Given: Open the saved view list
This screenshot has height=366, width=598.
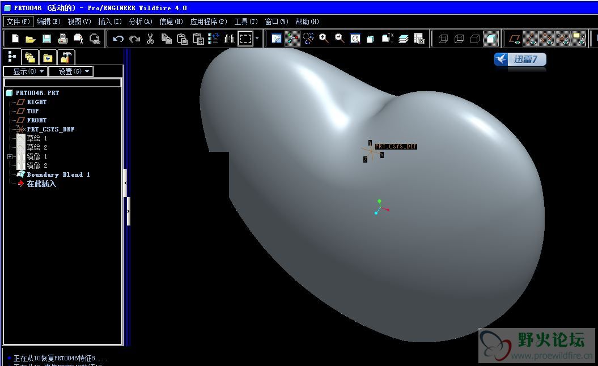Looking at the screenshot, I should [387, 39].
